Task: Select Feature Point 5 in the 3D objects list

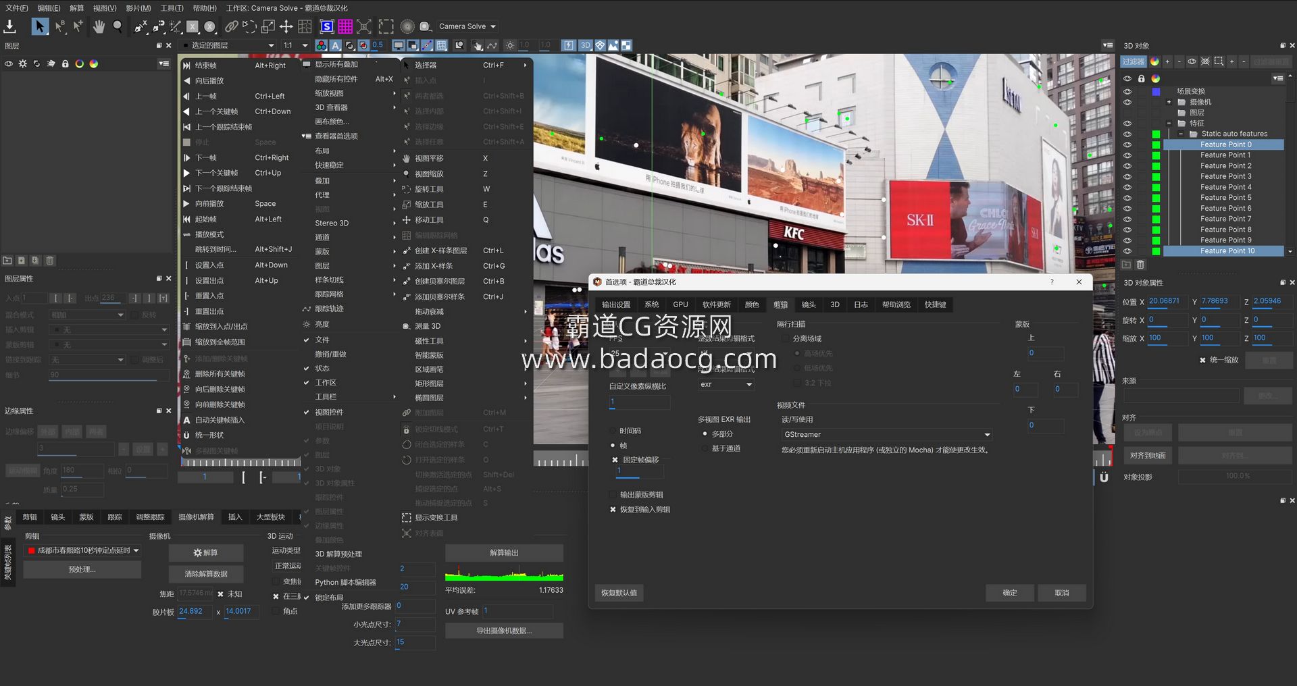Action: [x=1225, y=198]
